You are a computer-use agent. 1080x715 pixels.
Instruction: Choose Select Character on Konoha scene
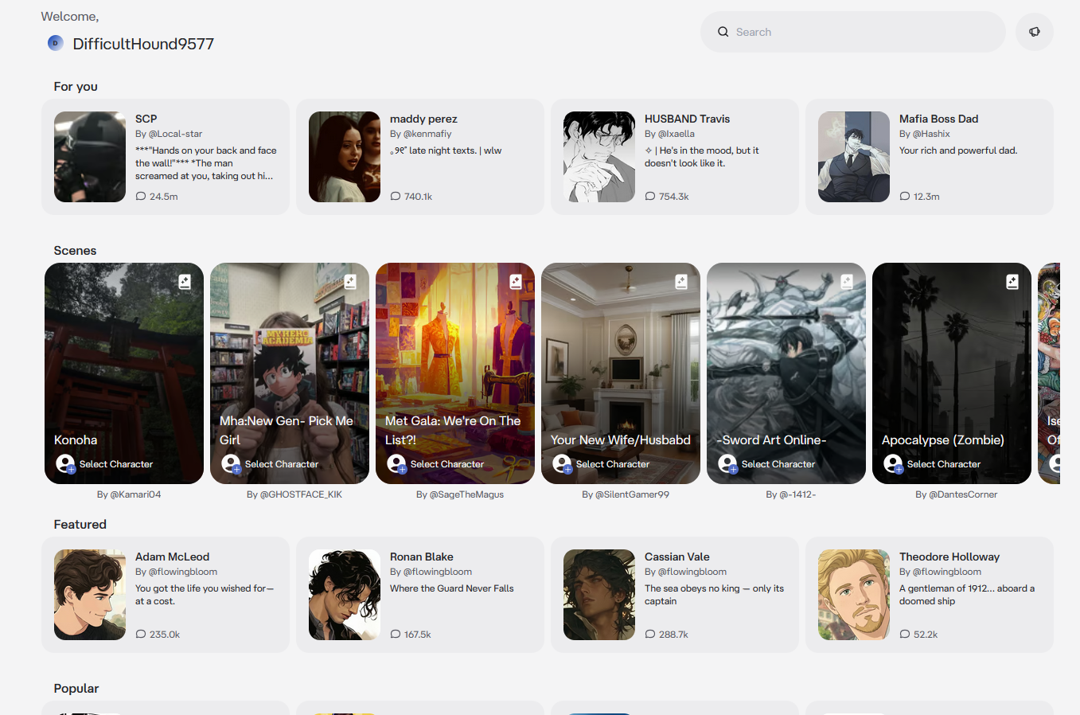point(116,464)
